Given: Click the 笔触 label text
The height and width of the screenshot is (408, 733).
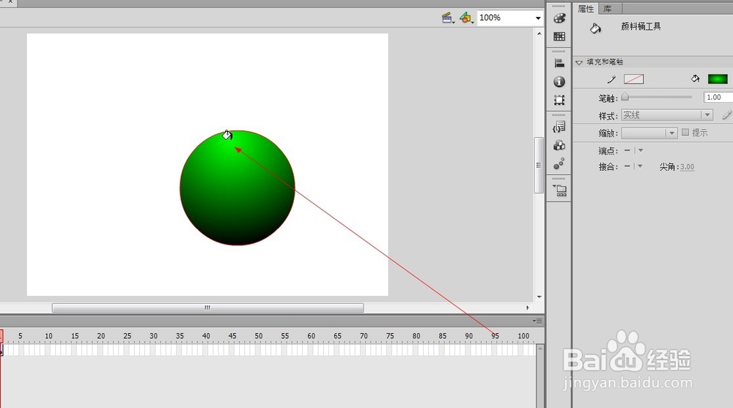Looking at the screenshot, I should 608,98.
